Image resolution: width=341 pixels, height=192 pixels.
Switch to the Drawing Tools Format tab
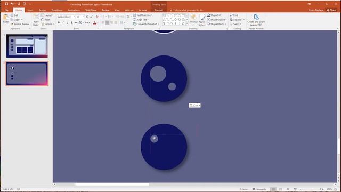(159, 10)
